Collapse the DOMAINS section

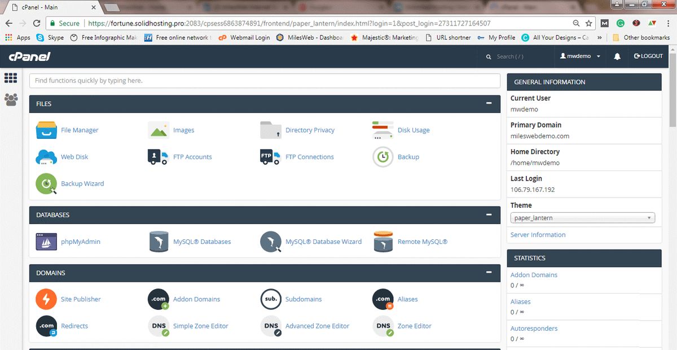tap(489, 272)
